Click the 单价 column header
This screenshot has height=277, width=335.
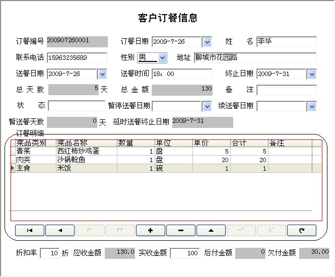click(x=212, y=143)
